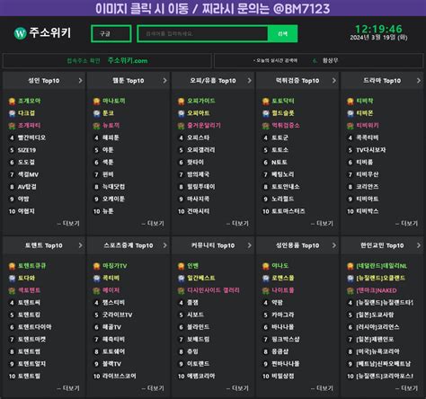
Task: Expand the 웹툰 Top10 chevron arrow
Action: (164, 81)
